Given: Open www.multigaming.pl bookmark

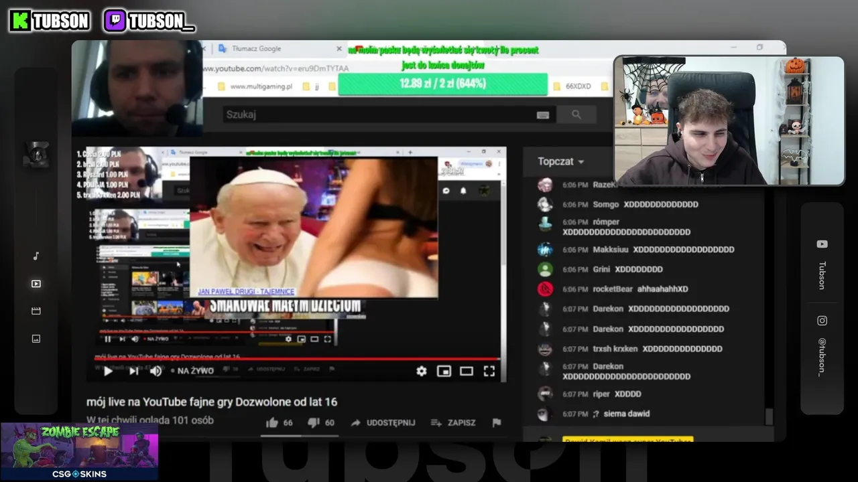Looking at the screenshot, I should pyautogui.click(x=255, y=86).
